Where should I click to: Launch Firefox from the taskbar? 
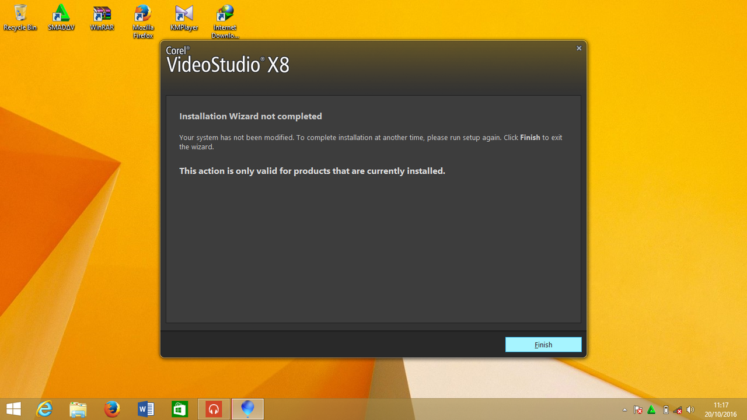(112, 409)
